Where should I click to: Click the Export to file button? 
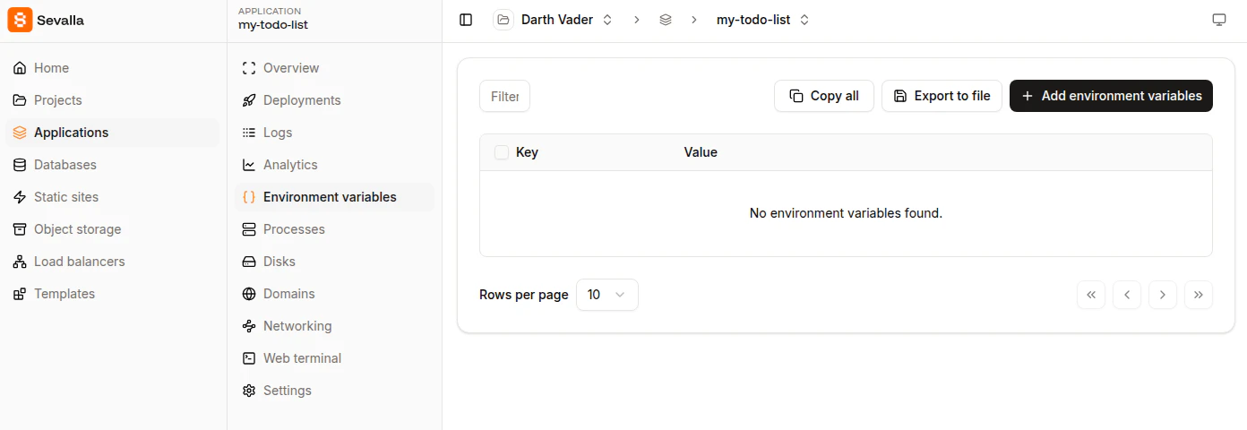[942, 96]
